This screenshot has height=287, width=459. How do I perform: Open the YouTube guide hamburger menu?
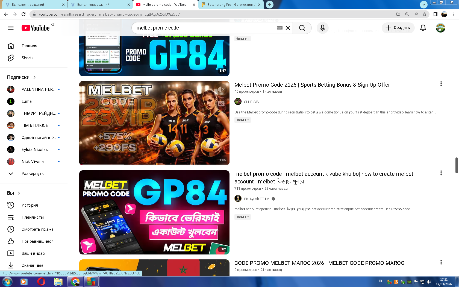pyautogui.click(x=11, y=28)
